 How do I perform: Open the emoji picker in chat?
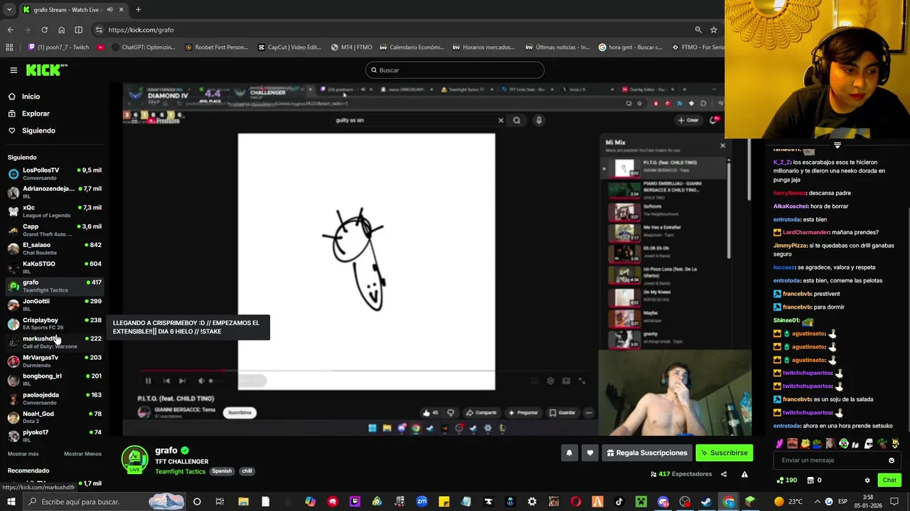pos(892,461)
